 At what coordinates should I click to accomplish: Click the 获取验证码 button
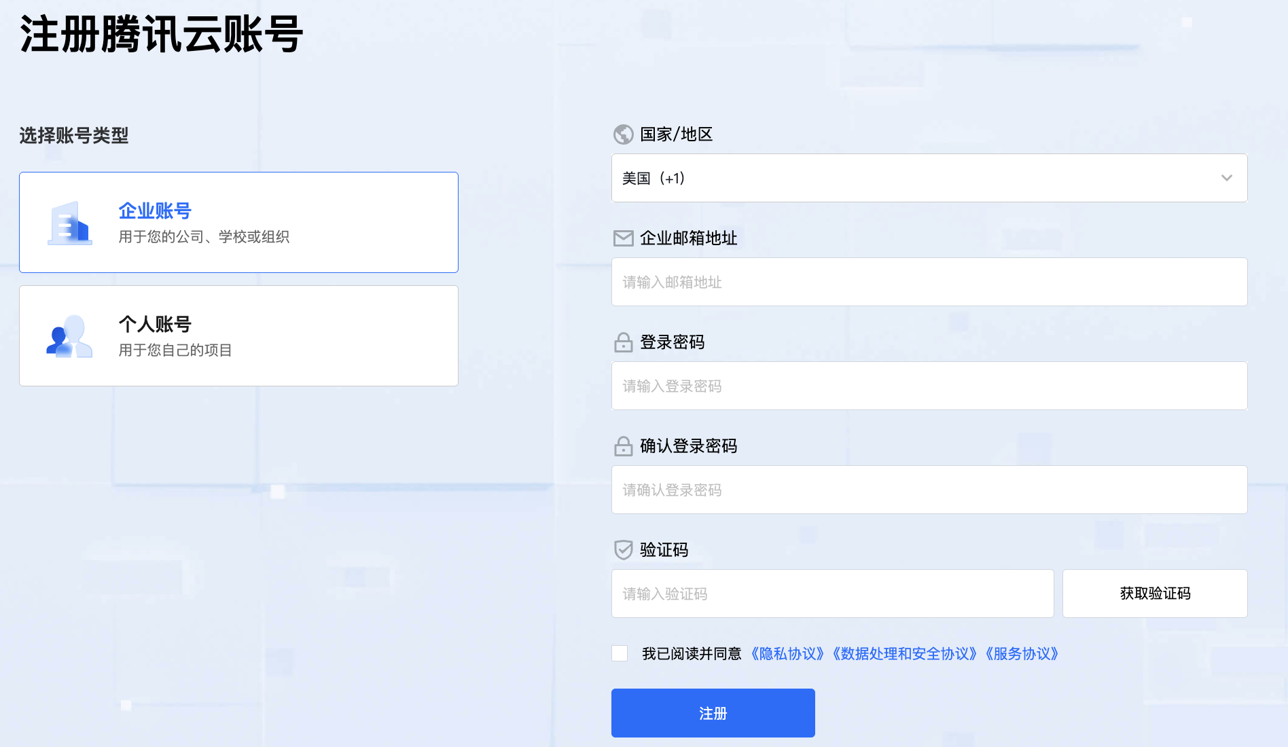point(1155,594)
